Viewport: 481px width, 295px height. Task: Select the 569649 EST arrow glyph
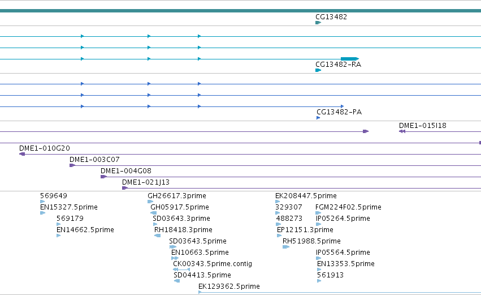pyautogui.click(x=42, y=202)
